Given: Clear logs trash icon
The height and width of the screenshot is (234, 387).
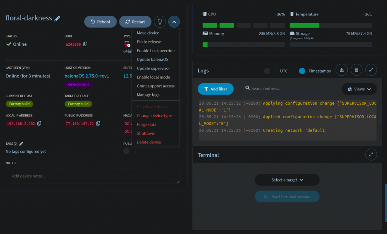Looking at the screenshot, I should coord(356,70).
